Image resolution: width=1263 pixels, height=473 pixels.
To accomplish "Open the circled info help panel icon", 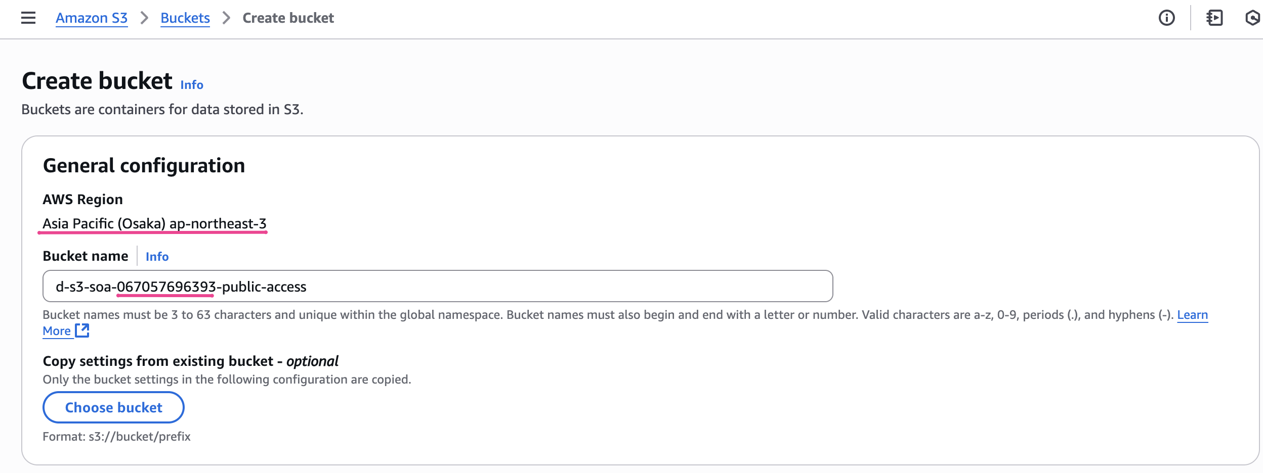I will point(1166,18).
